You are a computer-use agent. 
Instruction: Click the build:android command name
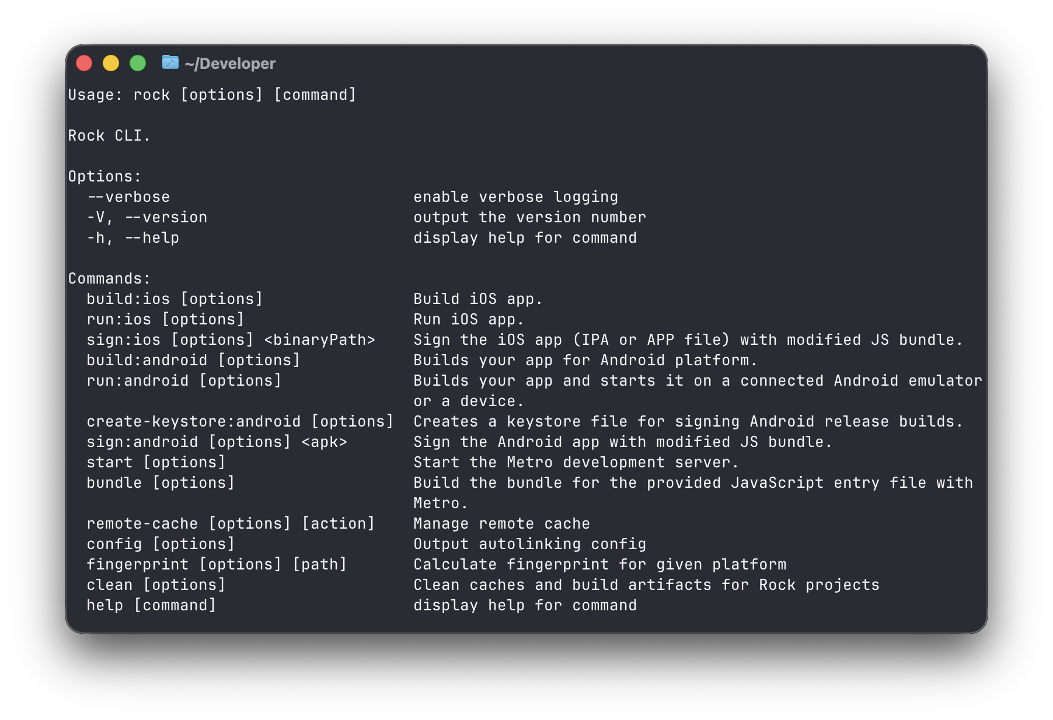point(147,361)
